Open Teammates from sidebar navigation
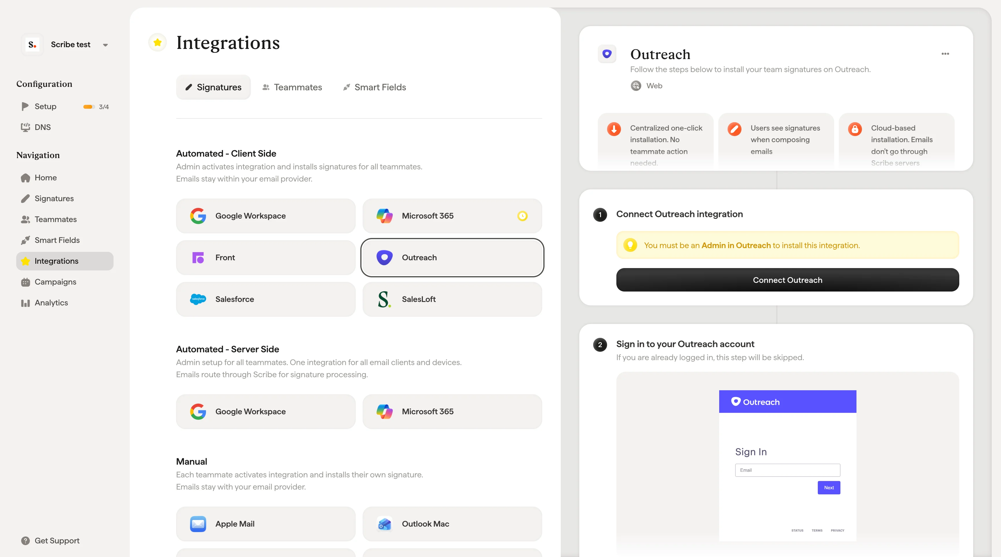The height and width of the screenshot is (557, 1001). (65, 219)
